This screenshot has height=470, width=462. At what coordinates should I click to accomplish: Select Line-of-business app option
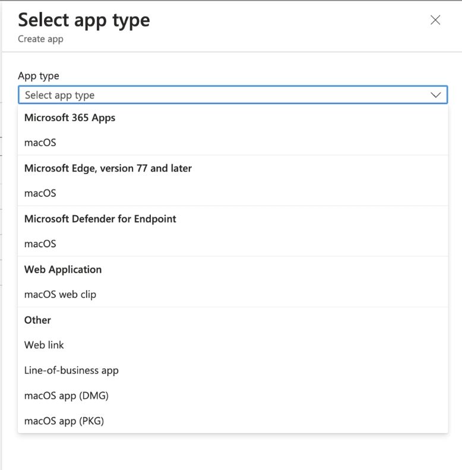[233, 371]
